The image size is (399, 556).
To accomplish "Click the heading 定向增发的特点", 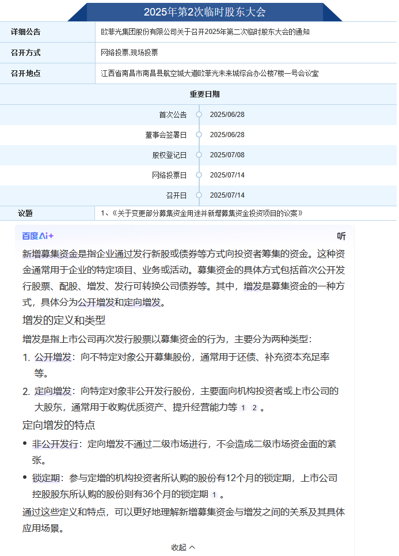I will tap(59, 425).
